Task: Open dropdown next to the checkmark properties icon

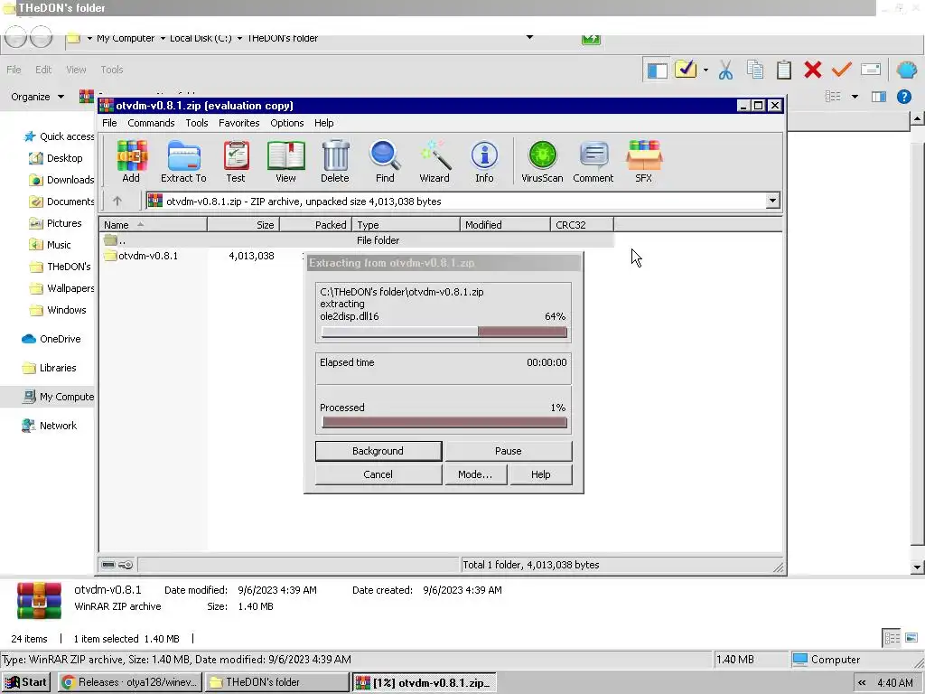Action: point(705,70)
